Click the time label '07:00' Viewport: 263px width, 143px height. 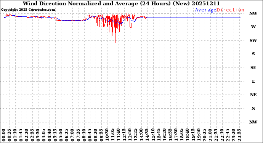point(72,135)
